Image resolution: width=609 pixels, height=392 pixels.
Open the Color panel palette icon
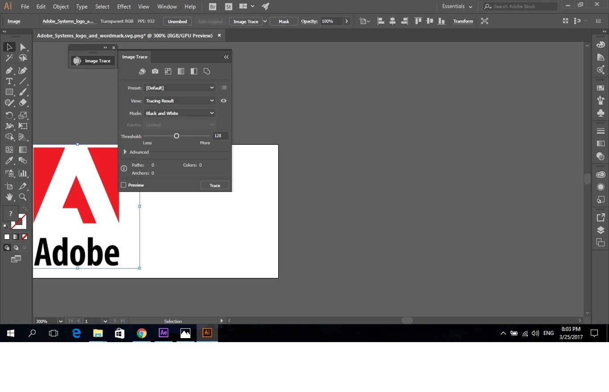pyautogui.click(x=601, y=45)
